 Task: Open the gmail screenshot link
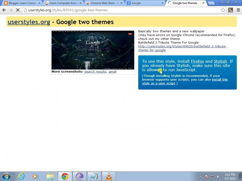112,72
